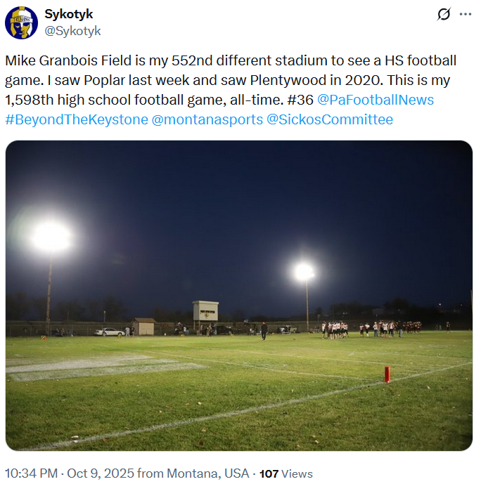This screenshot has width=481, height=484.
Task: Click the Sykotyk display name
Action: (x=68, y=14)
